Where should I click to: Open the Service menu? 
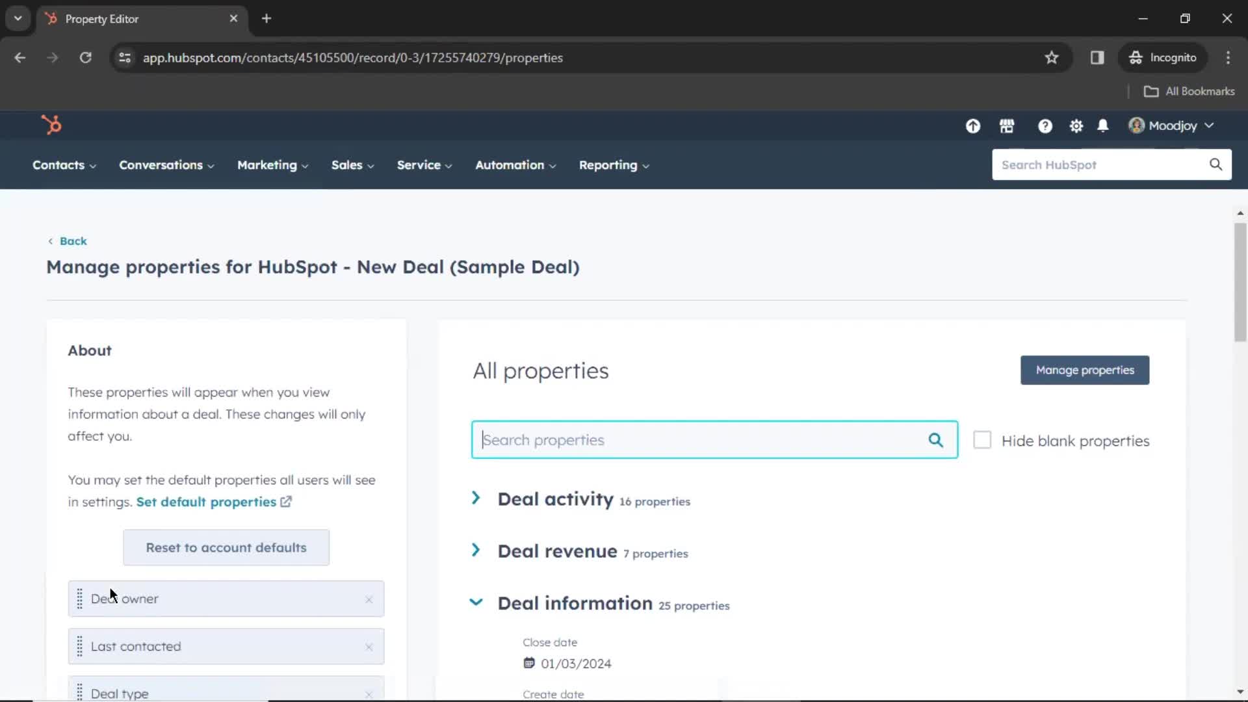pyautogui.click(x=424, y=165)
